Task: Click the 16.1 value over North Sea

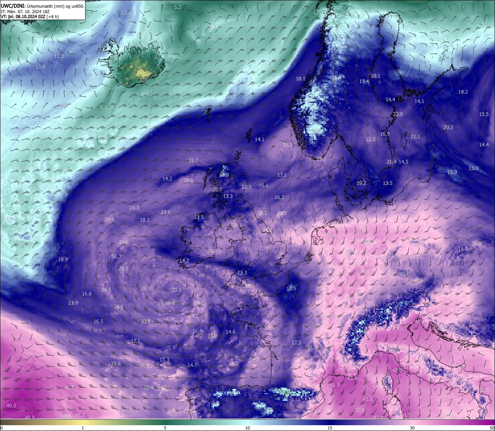Action: [263, 185]
